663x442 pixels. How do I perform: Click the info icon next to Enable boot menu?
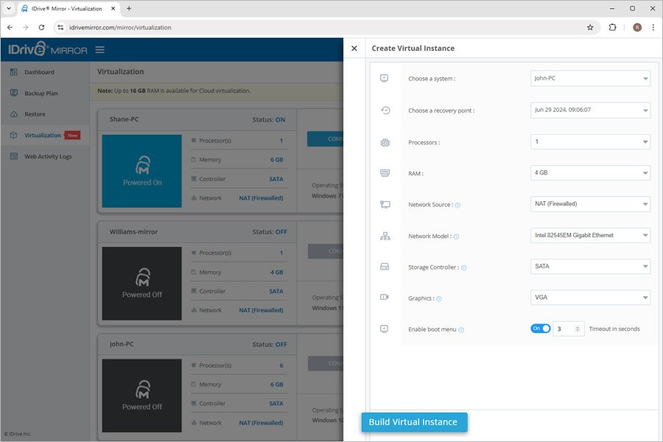[461, 330]
